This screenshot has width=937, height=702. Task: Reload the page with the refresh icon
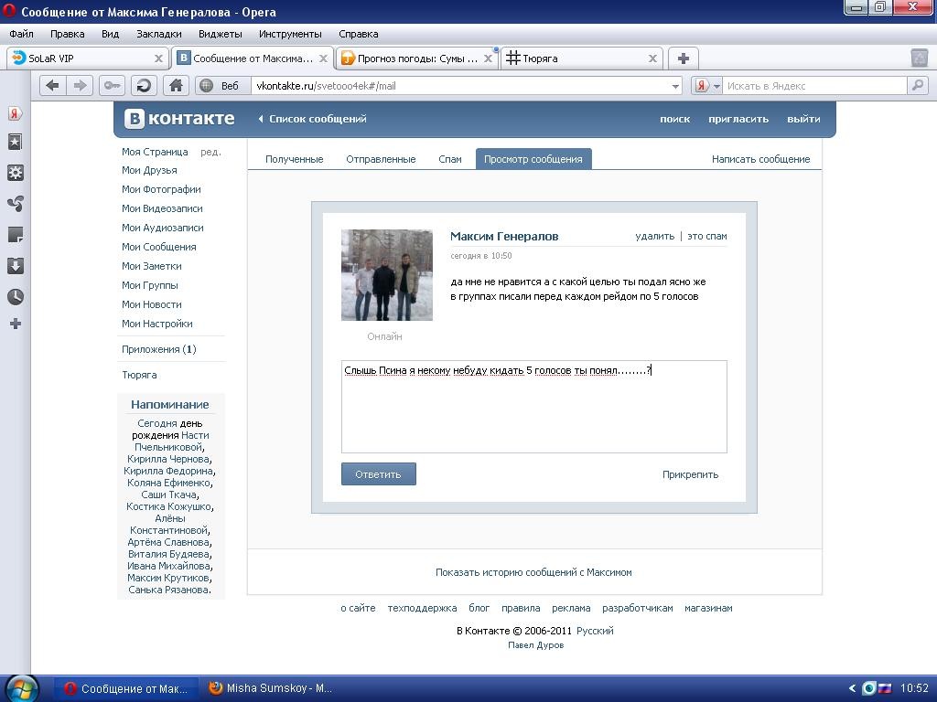point(144,85)
